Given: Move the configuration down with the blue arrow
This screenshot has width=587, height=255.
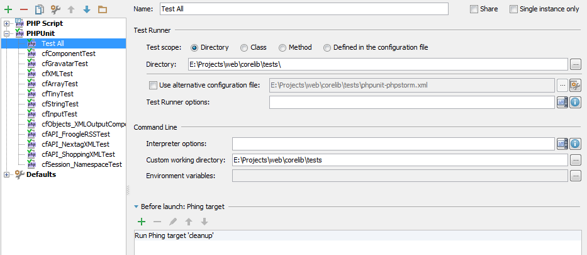Looking at the screenshot, I should coord(87,9).
